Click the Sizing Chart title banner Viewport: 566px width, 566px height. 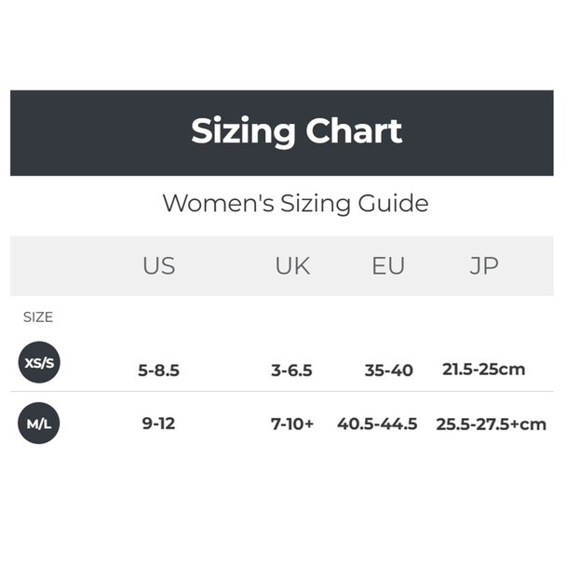click(282, 133)
